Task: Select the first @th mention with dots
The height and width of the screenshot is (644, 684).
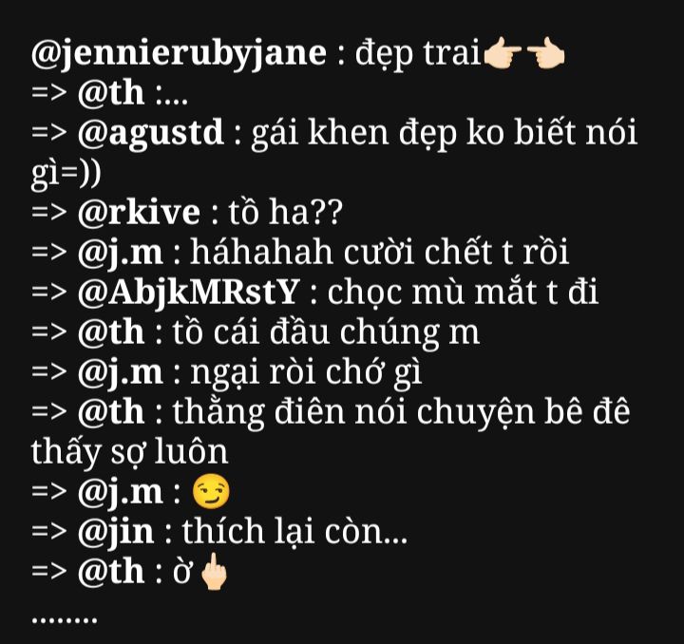Action: (111, 93)
